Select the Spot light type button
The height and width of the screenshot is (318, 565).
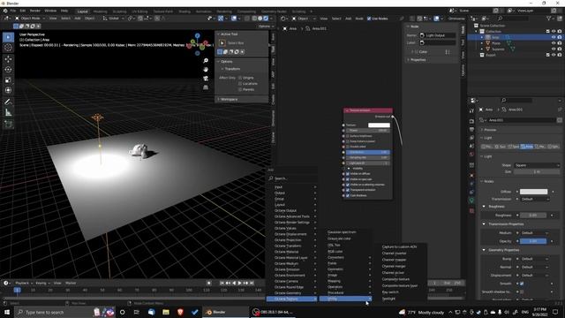[x=514, y=147]
